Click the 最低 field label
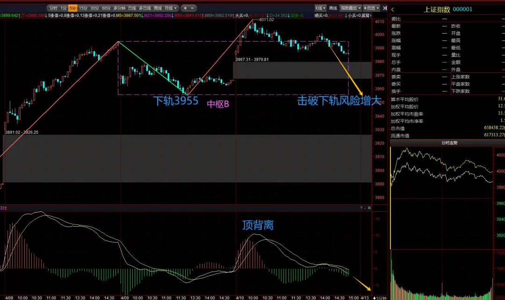The height and width of the screenshot is (300, 505). 456,48
